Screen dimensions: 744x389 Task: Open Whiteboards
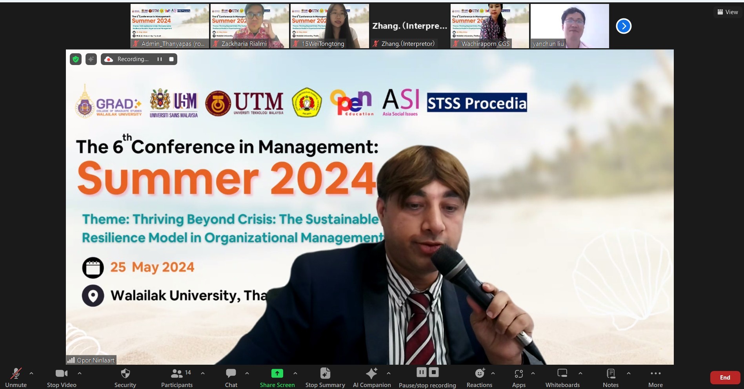click(562, 378)
